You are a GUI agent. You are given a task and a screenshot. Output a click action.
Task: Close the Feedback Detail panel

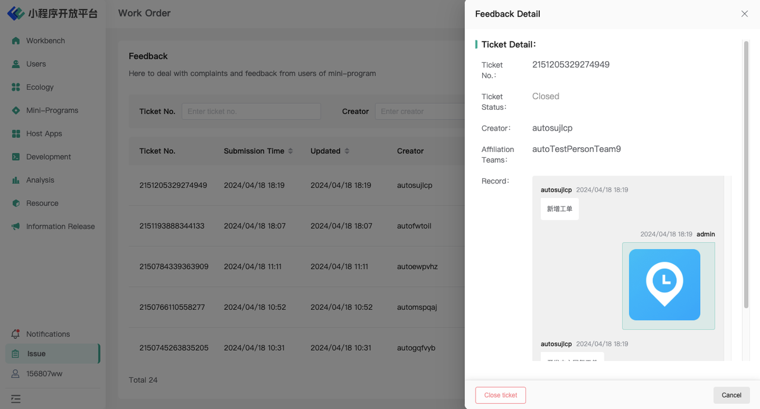[745, 14]
